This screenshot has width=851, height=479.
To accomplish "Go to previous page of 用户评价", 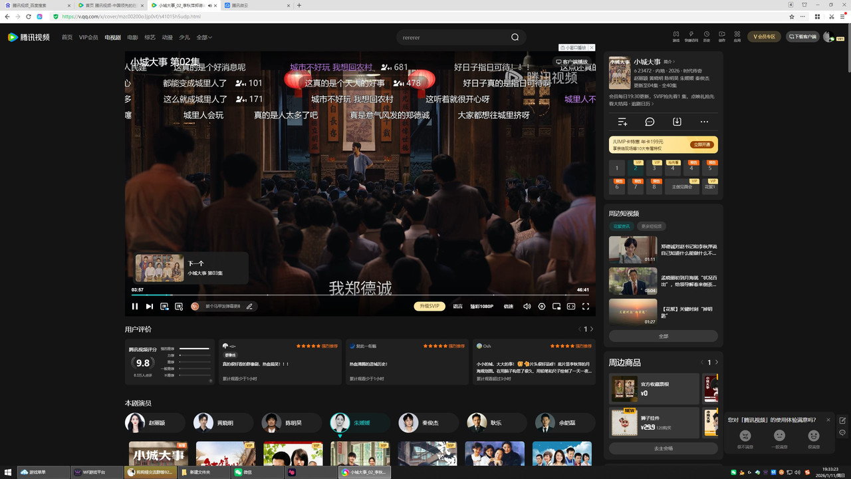I will (x=580, y=329).
